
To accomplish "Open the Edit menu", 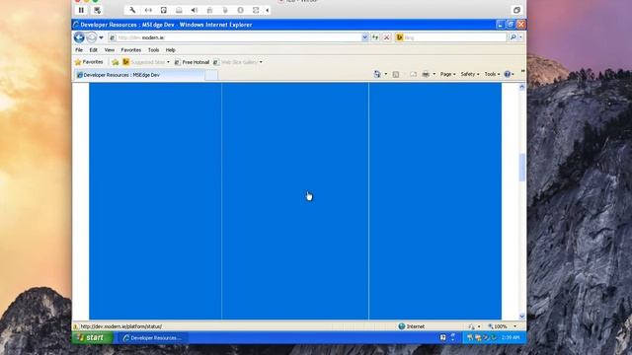I will coord(94,50).
